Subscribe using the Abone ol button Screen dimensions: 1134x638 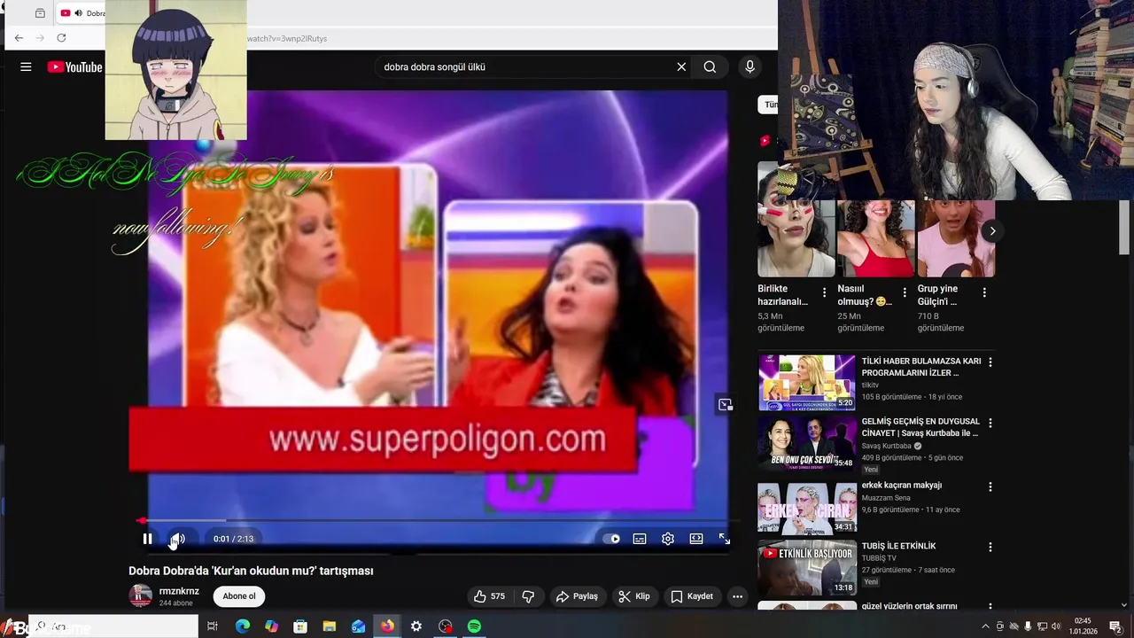[x=239, y=596]
